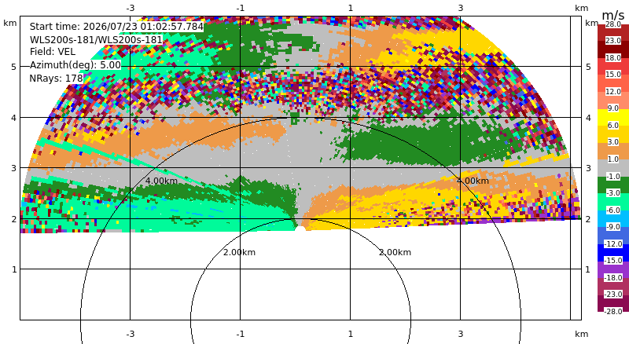Click the m/s units title above legend
This screenshot has height=344, width=629.
pyautogui.click(x=613, y=15)
